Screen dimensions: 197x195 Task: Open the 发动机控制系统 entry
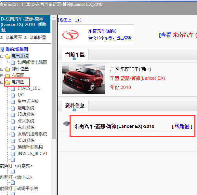pos(32,134)
